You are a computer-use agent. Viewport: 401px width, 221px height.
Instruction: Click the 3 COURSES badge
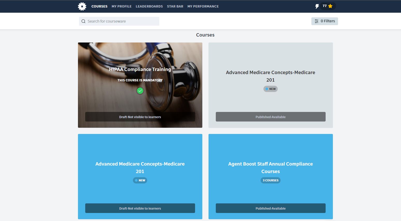pyautogui.click(x=270, y=180)
